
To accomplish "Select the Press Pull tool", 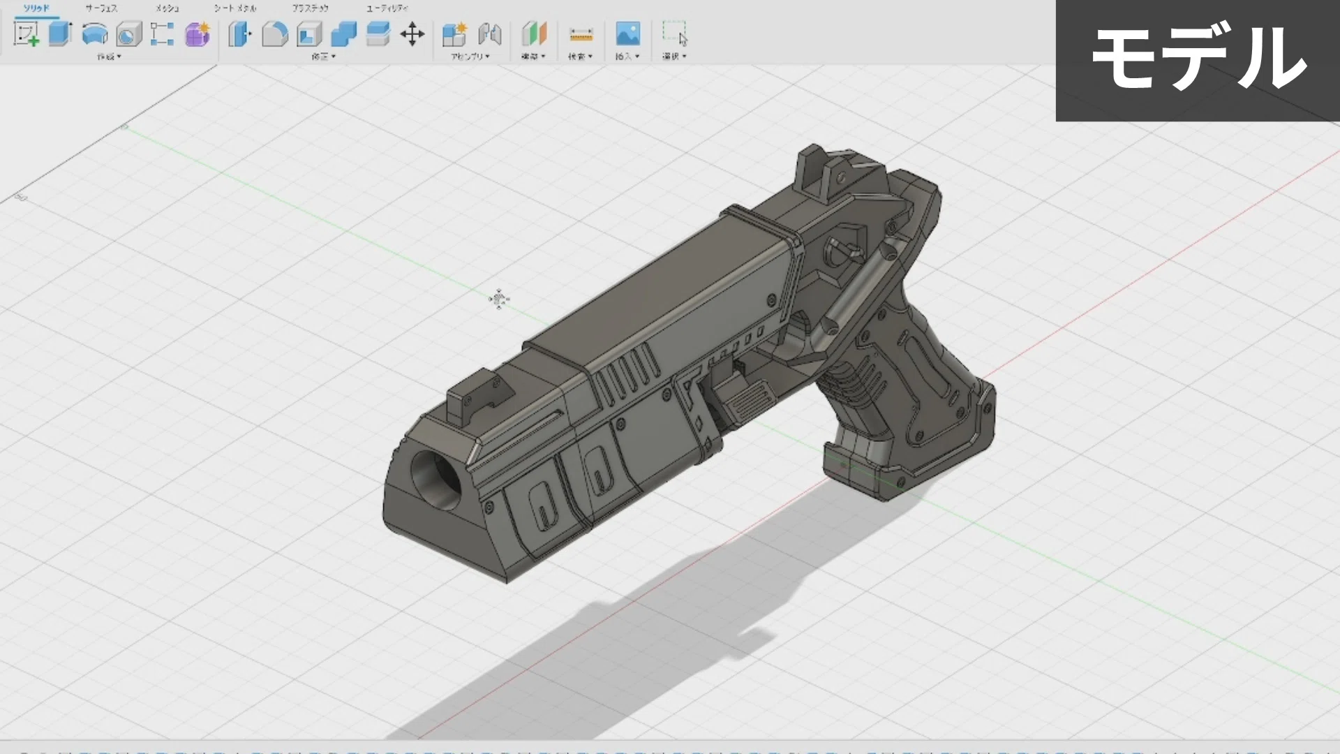I will click(239, 34).
